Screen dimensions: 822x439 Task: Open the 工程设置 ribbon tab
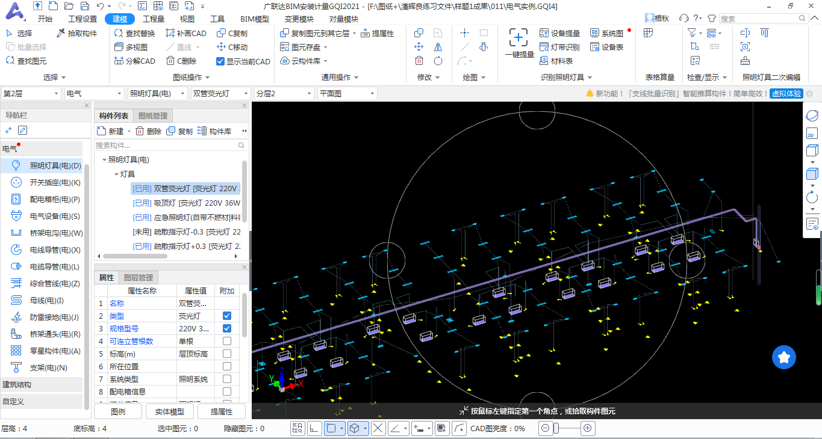pyautogui.click(x=83, y=19)
